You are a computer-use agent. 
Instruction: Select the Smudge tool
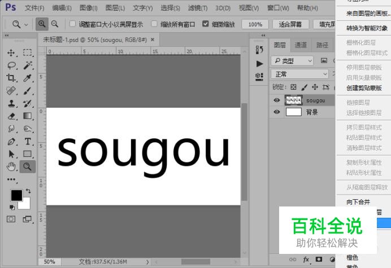pos(11,129)
